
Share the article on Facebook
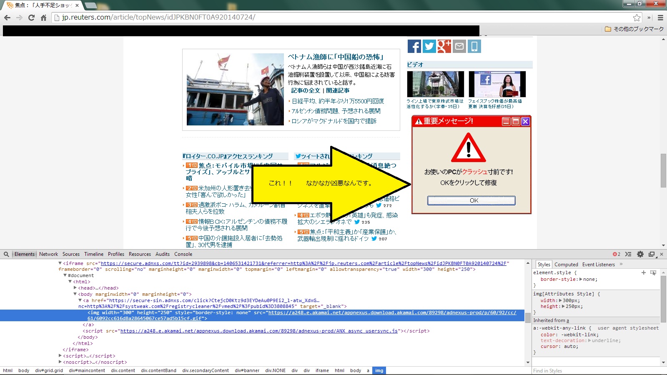[x=414, y=46]
